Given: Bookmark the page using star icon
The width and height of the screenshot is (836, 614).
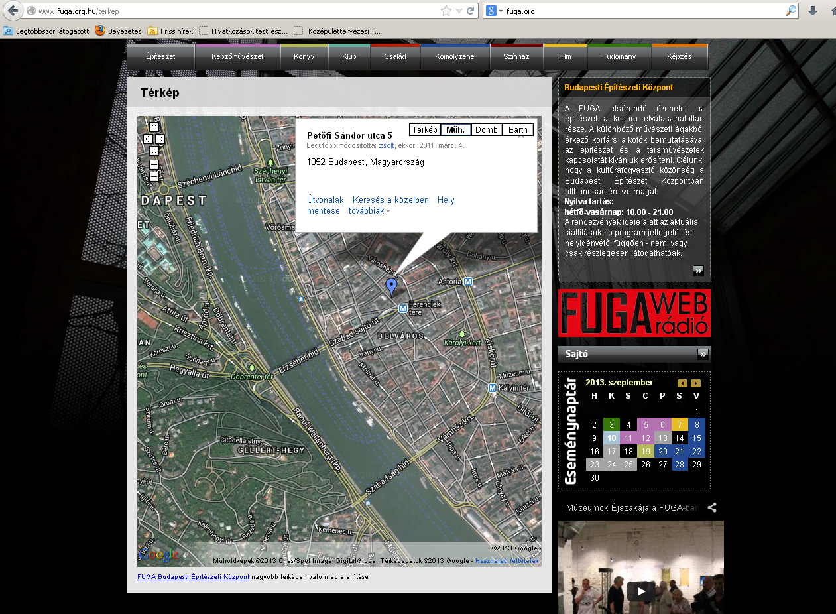Looking at the screenshot, I should tap(446, 11).
